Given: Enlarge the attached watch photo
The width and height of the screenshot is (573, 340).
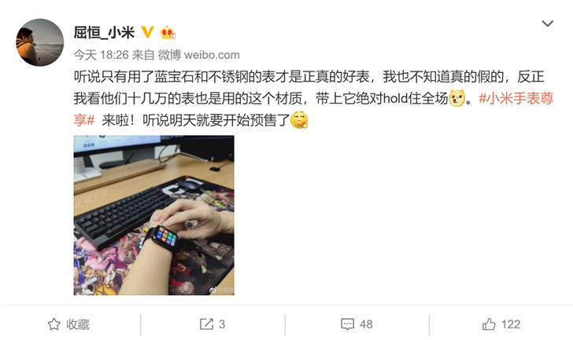Looking at the screenshot, I should [x=153, y=215].
